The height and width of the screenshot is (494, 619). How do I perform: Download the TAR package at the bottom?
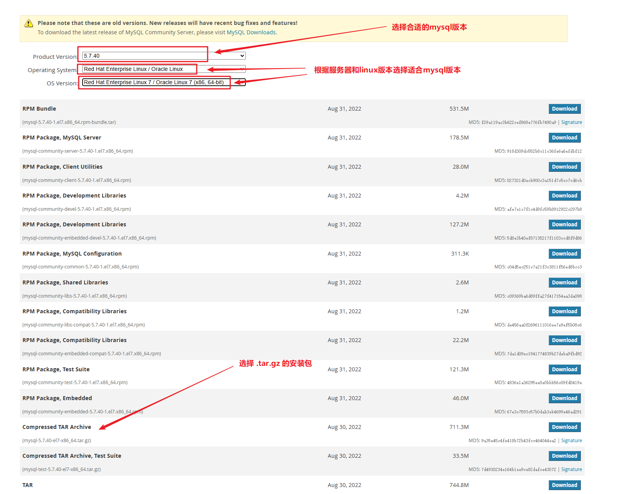pos(564,485)
